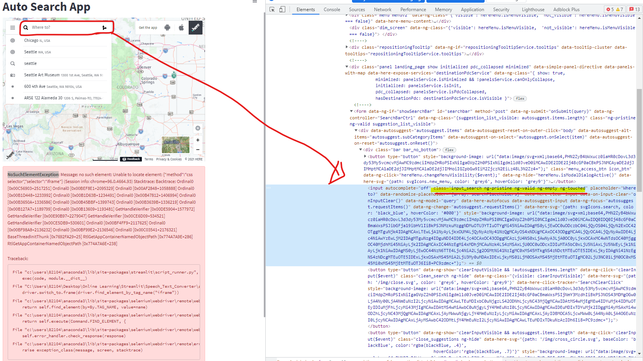Click the 13 issues flag badge
The width and height of the screenshot is (643, 361).
pyautogui.click(x=635, y=10)
